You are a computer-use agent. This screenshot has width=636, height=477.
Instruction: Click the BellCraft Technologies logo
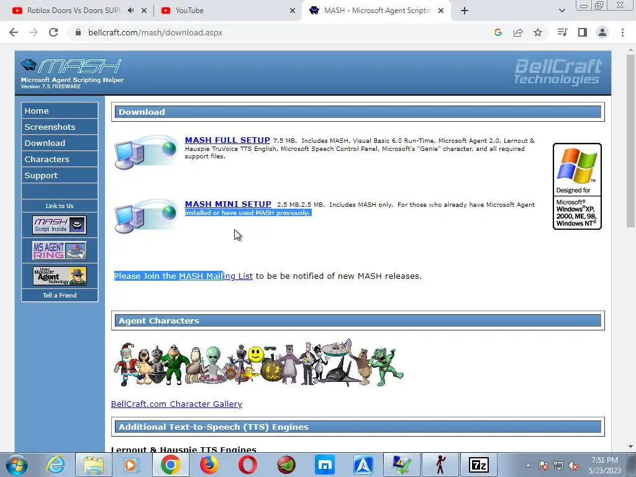[x=558, y=72]
